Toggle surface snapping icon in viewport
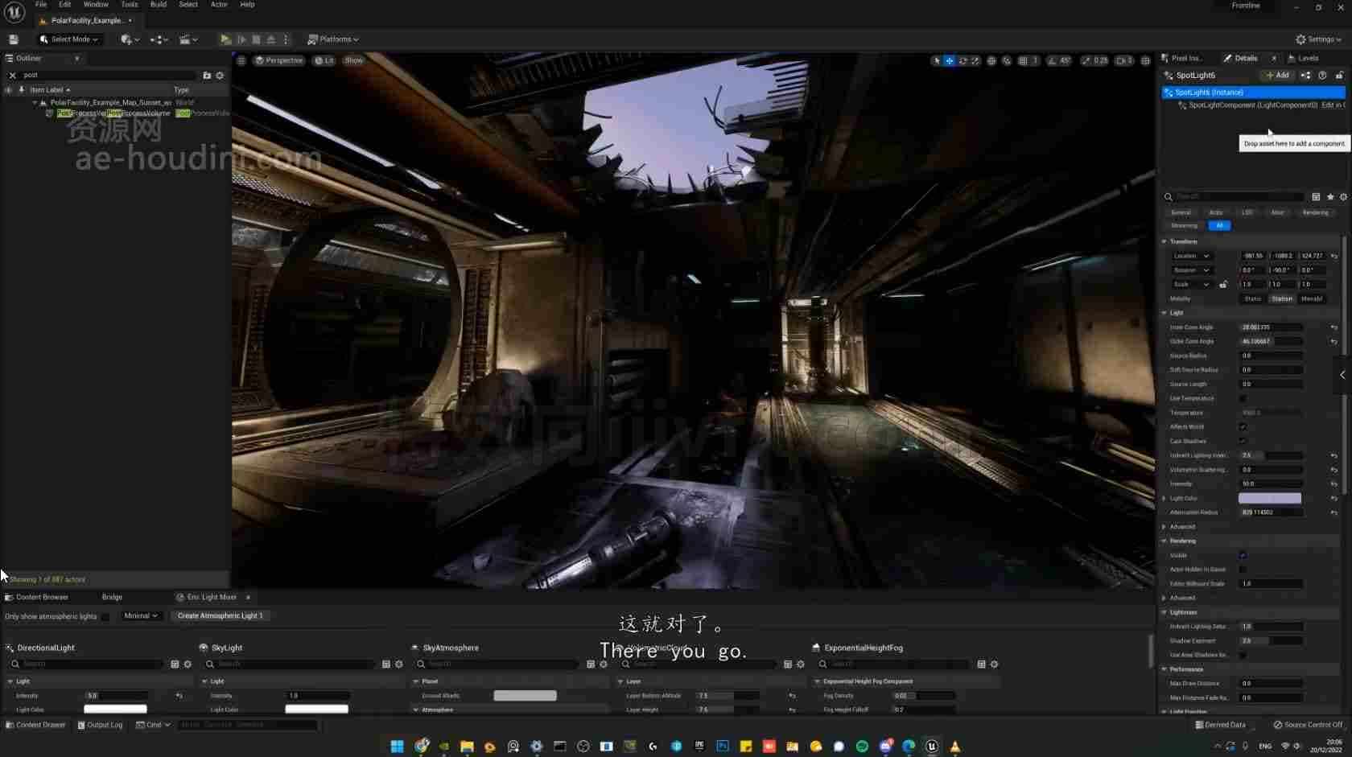 pyautogui.click(x=1007, y=60)
